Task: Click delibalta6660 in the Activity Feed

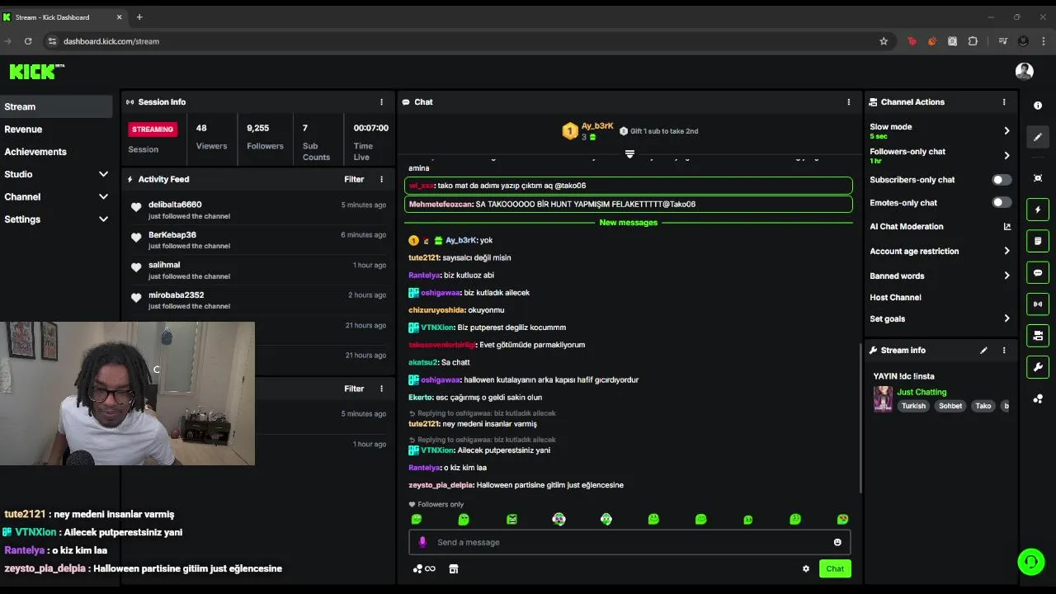Action: [175, 205]
